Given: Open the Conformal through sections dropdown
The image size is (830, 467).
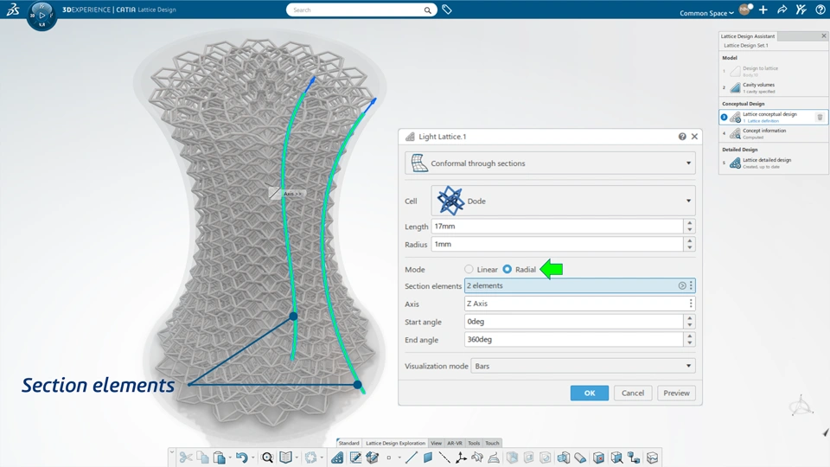Looking at the screenshot, I should 550,163.
